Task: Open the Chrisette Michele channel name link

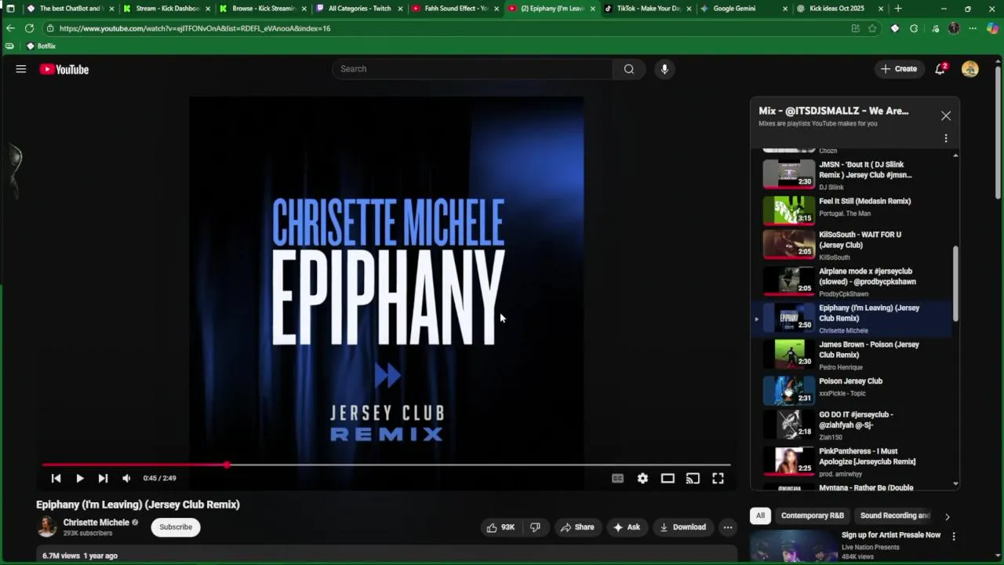Action: point(96,523)
